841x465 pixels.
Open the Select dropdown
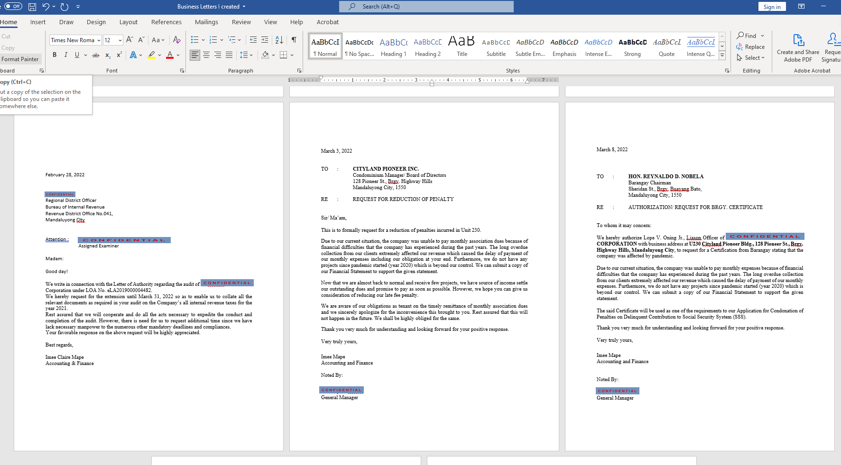click(750, 58)
